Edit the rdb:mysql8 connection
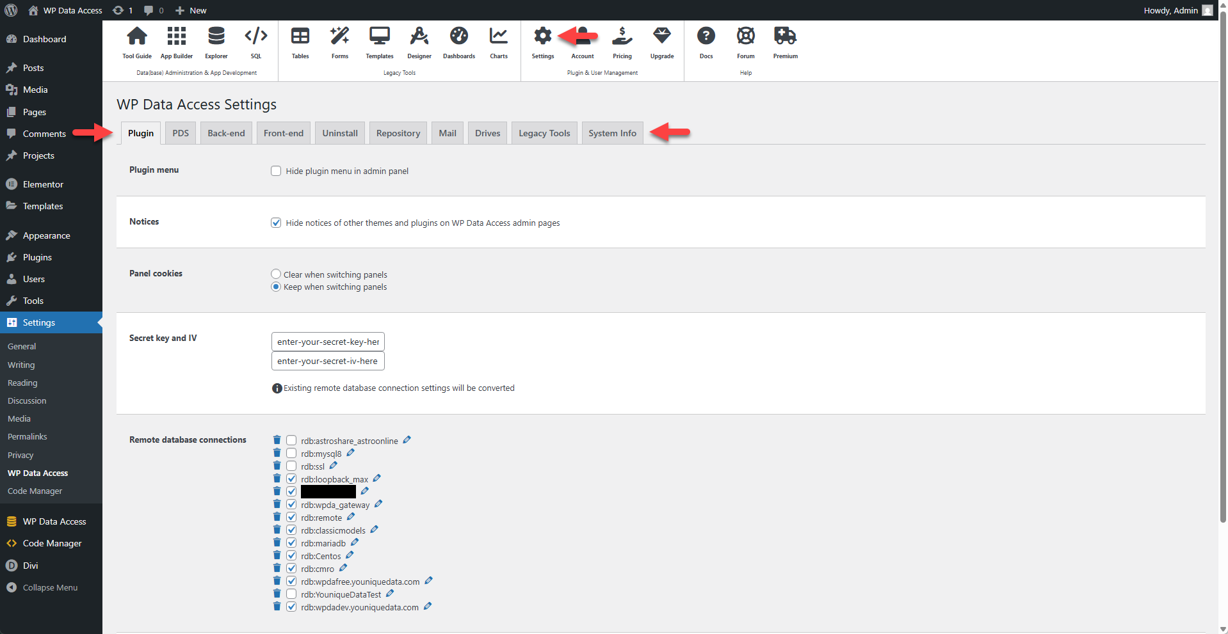This screenshot has width=1228, height=634. click(x=350, y=452)
